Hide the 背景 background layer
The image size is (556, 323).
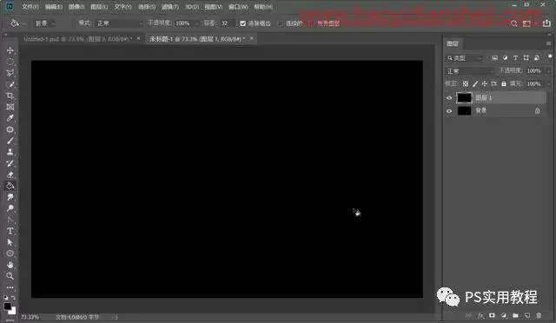click(449, 111)
